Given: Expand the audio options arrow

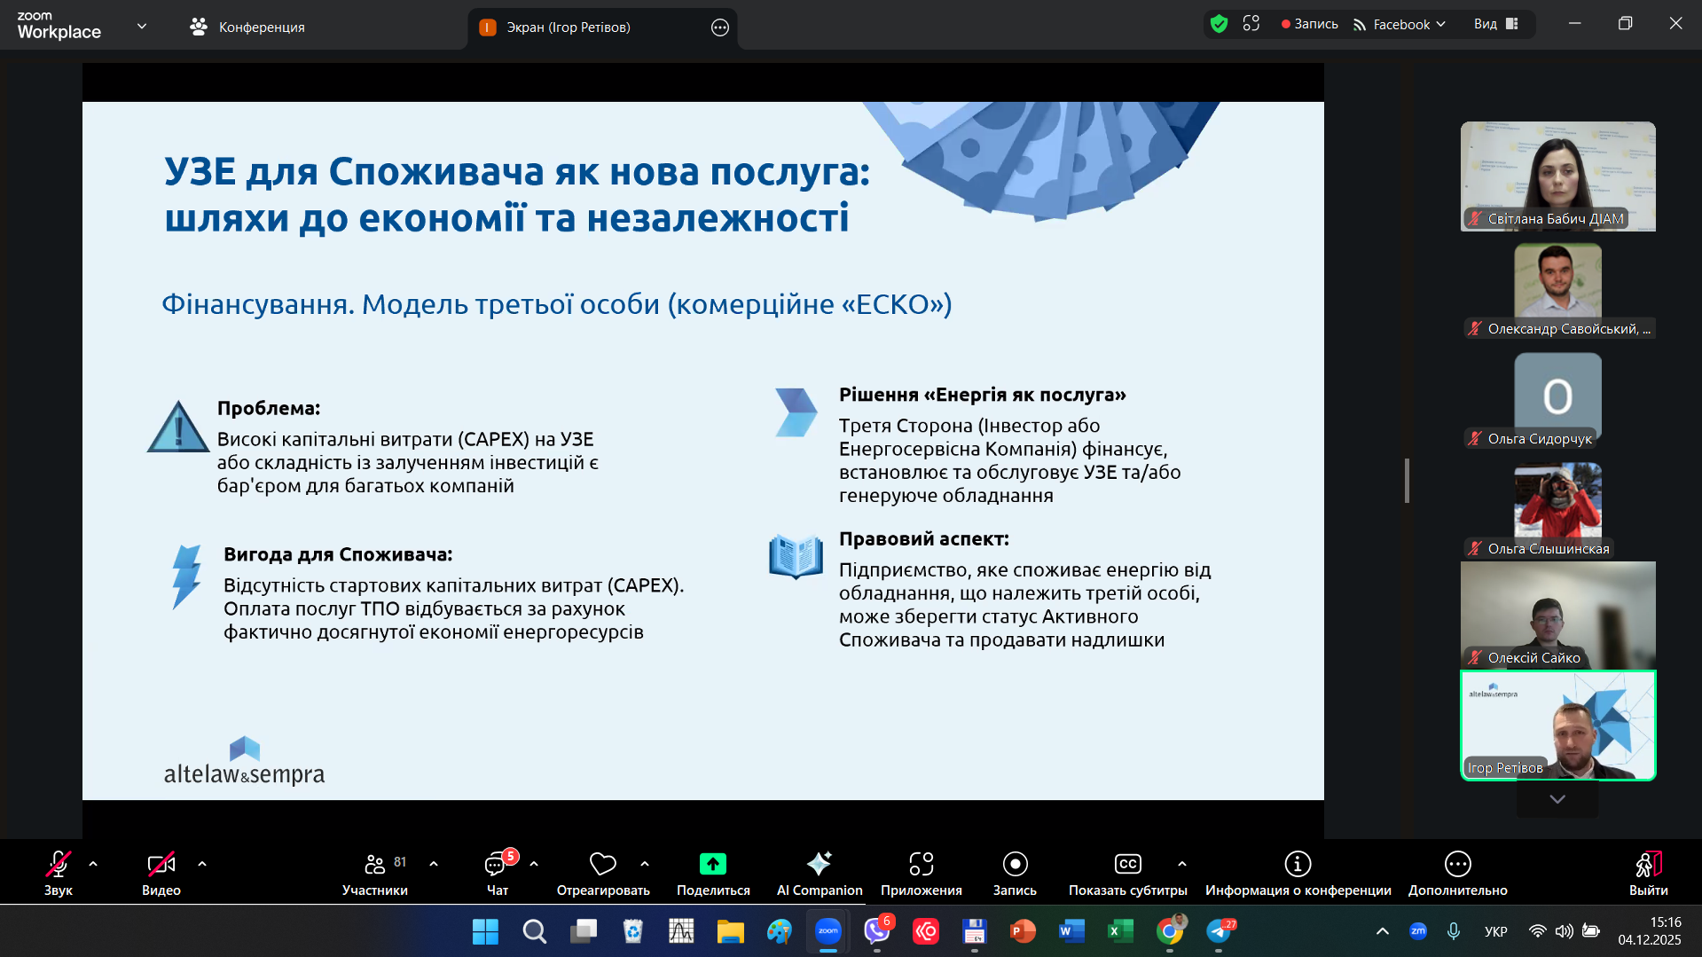Looking at the screenshot, I should click(x=93, y=863).
